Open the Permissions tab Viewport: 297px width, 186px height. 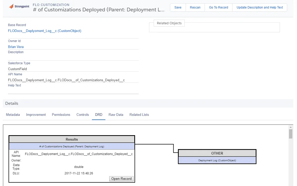point(61,115)
